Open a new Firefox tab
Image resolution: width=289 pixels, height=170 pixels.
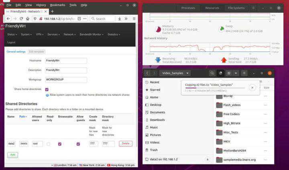pos(52,11)
